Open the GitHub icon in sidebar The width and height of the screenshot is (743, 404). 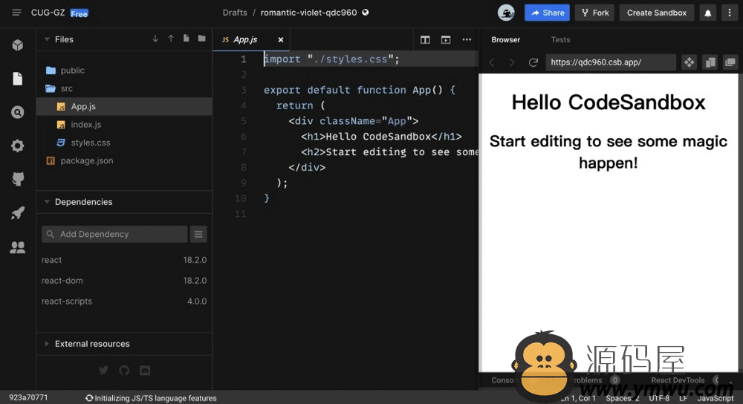[x=18, y=179]
